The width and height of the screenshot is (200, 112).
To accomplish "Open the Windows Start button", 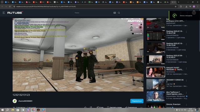I will tap(2, 110).
